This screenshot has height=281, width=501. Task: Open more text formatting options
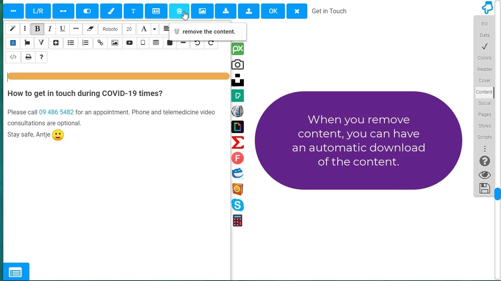coord(76,29)
